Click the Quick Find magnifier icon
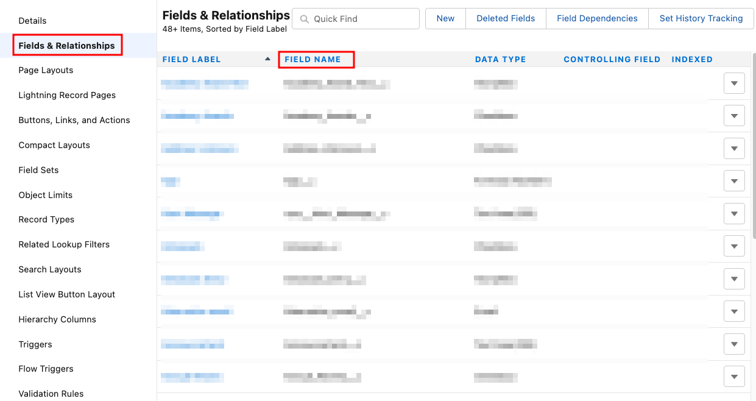This screenshot has height=401, width=756. [x=304, y=19]
